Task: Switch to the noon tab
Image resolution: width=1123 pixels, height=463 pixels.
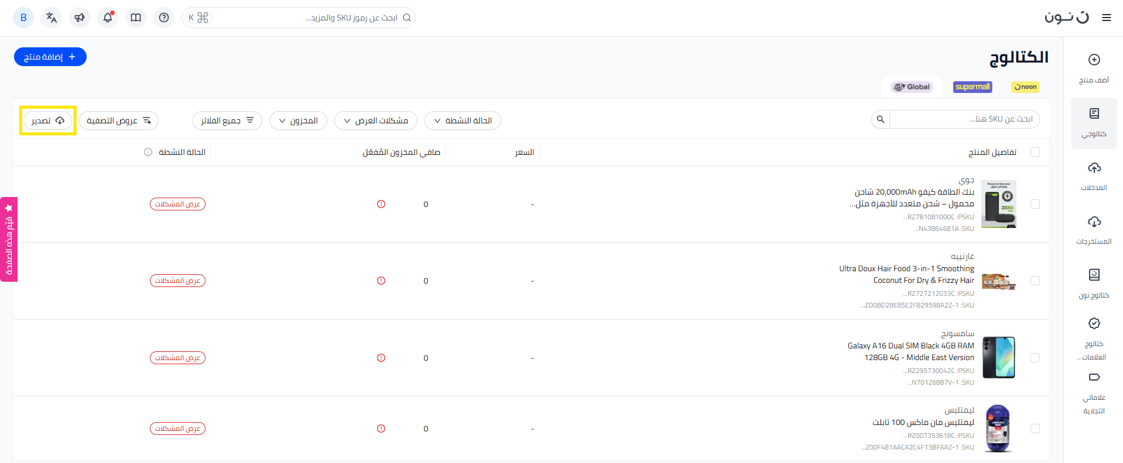Action: pyautogui.click(x=1025, y=87)
